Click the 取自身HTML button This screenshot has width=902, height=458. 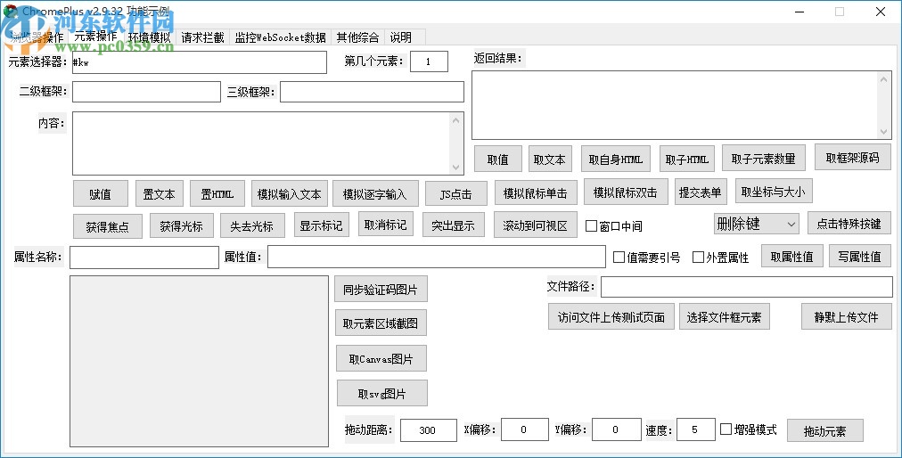click(x=616, y=159)
